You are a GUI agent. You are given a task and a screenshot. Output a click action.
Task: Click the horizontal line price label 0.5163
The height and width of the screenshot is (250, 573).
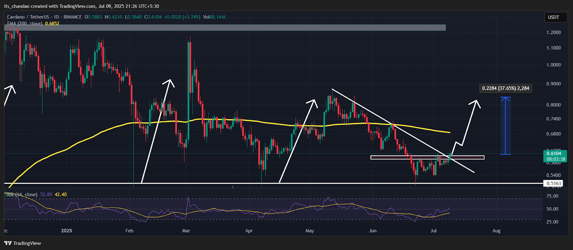pos(553,183)
